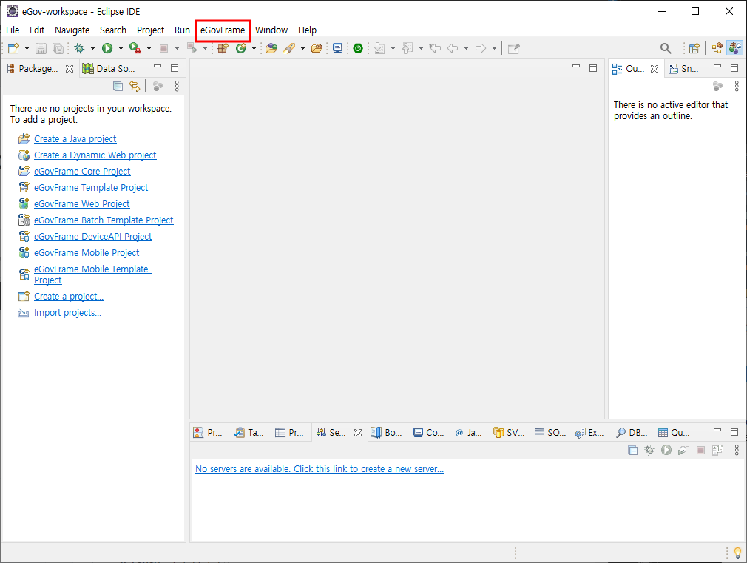Screen dimensions: 747x563
Task: Open the Search dropdown arrow in toolbar
Action: point(302,48)
